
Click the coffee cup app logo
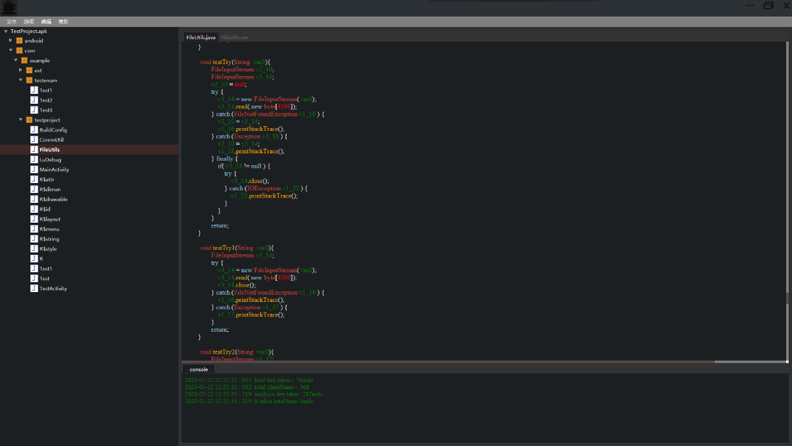pos(9,8)
